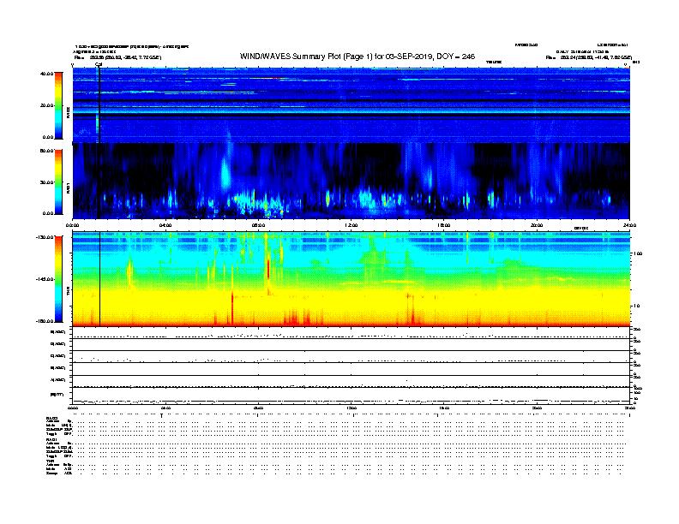Screen dimensions: 679x524
Task: Select the TNR color scale bar
Action: [x=58, y=279]
